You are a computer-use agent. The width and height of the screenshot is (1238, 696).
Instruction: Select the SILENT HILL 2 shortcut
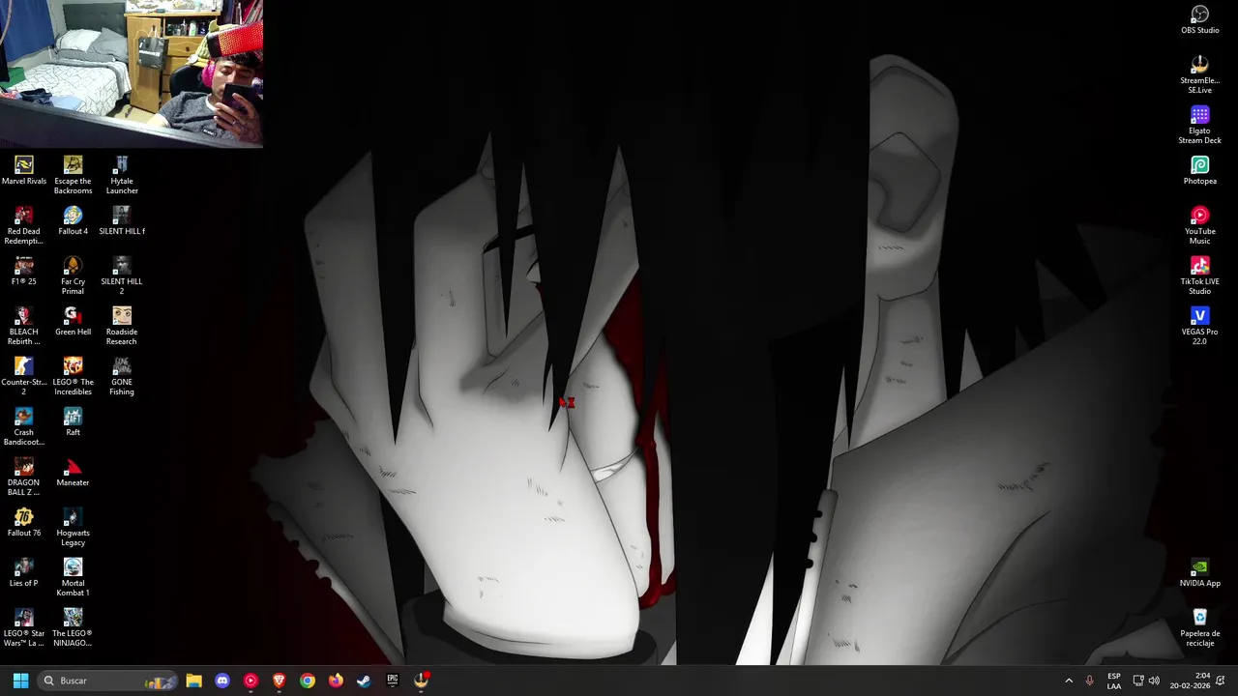122,276
